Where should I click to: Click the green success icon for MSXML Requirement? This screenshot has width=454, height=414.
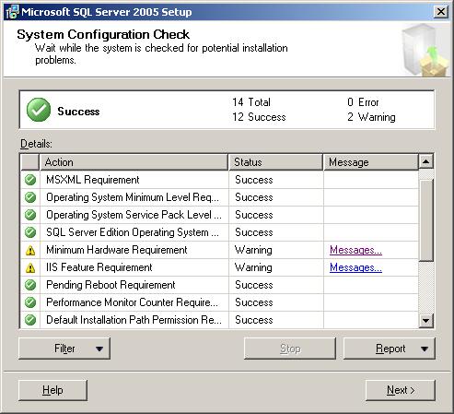(x=30, y=180)
